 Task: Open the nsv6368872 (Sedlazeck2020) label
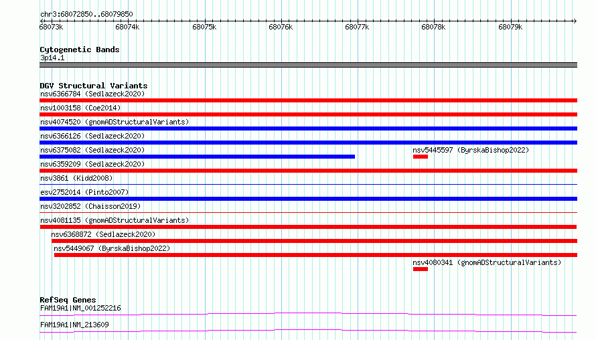point(103,234)
